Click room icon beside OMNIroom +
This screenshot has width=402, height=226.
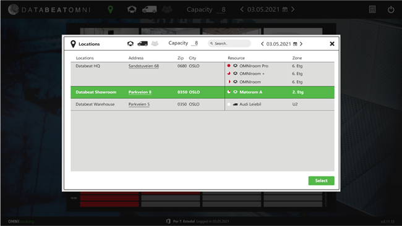[235, 73]
